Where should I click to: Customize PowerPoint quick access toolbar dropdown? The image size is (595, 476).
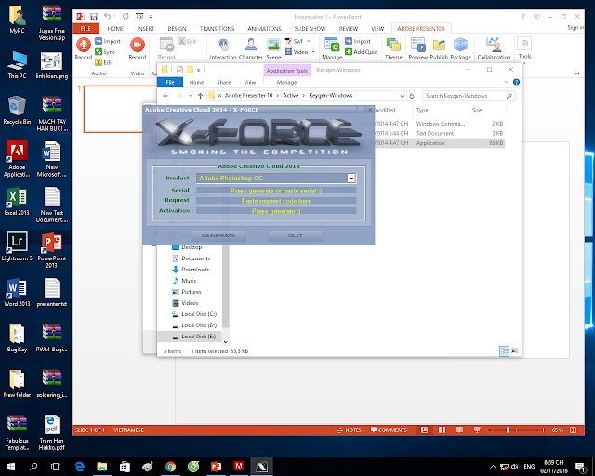[151, 17]
